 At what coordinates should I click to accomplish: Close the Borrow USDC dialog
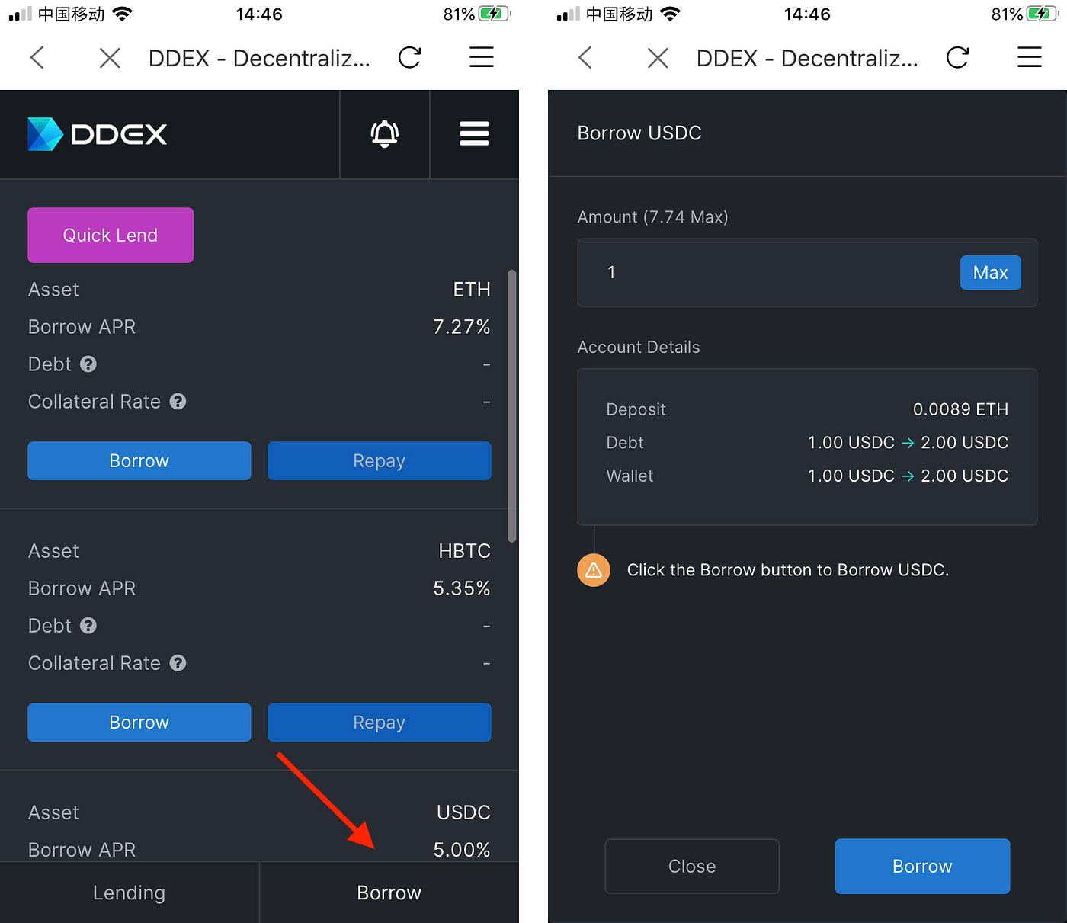coord(692,866)
